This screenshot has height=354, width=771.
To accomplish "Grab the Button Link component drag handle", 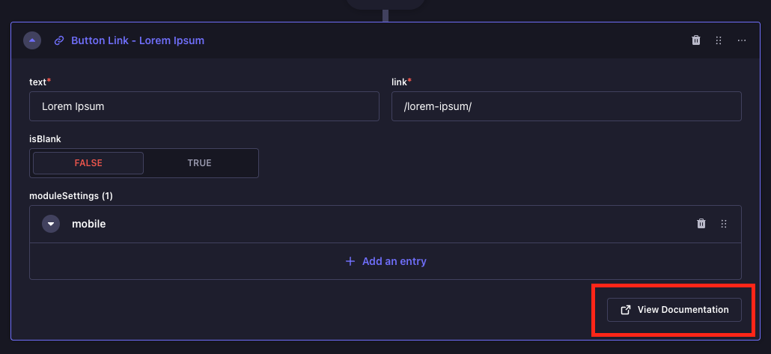I will 719,40.
